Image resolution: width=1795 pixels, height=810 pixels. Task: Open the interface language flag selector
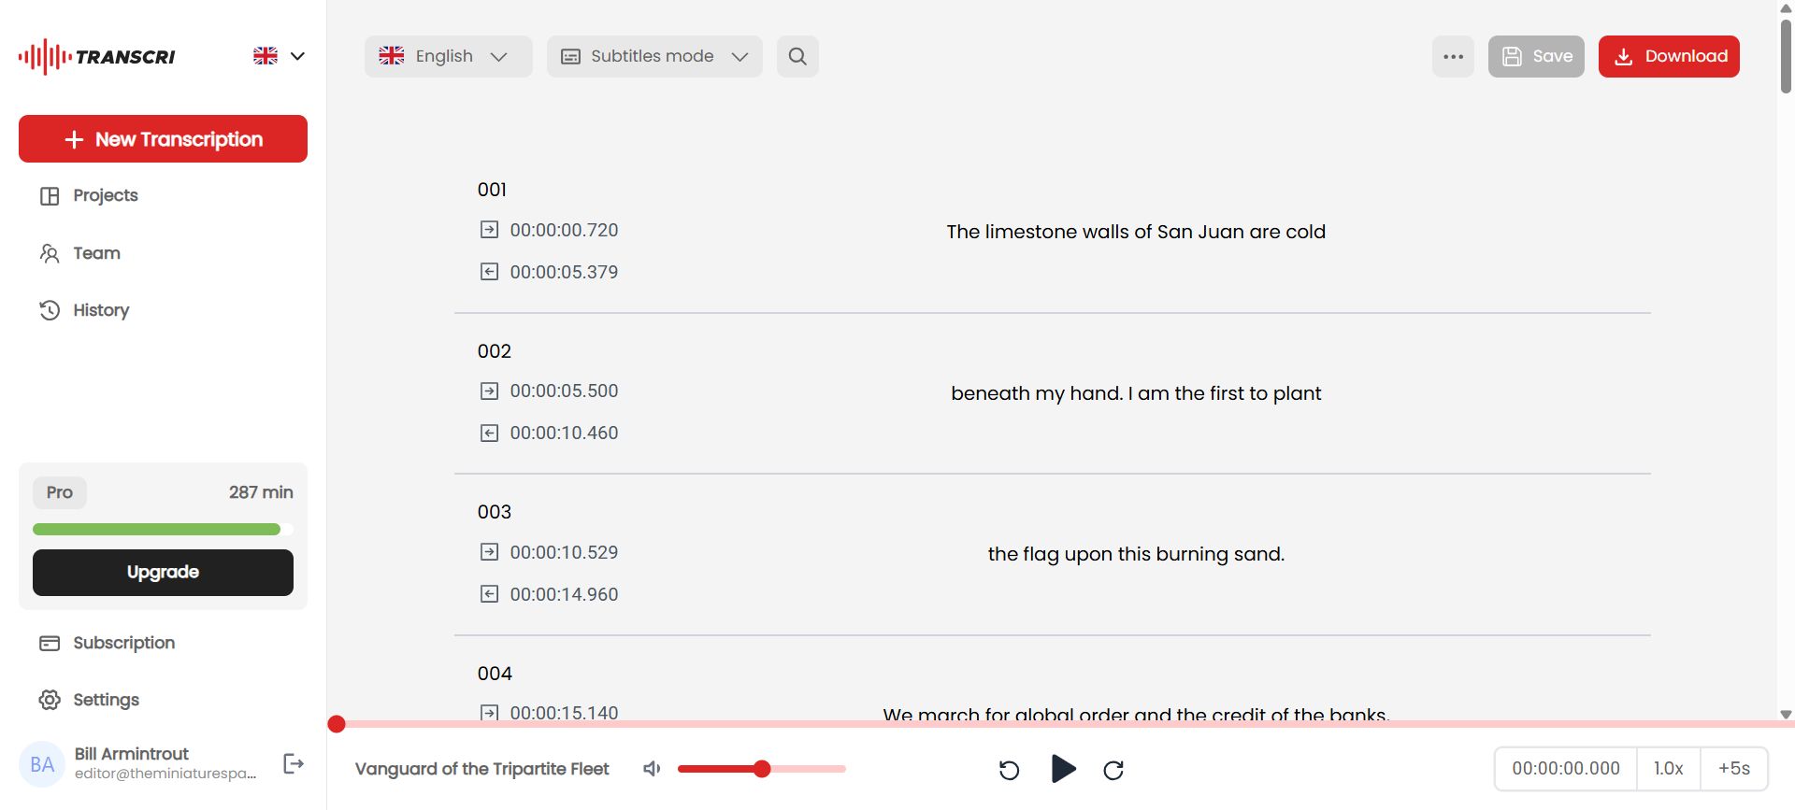click(x=279, y=56)
